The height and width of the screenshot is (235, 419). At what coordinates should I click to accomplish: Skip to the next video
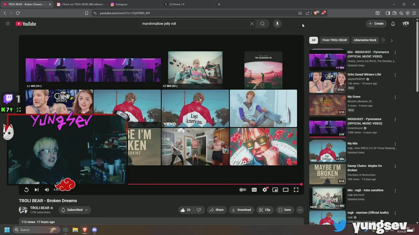[x=37, y=190]
